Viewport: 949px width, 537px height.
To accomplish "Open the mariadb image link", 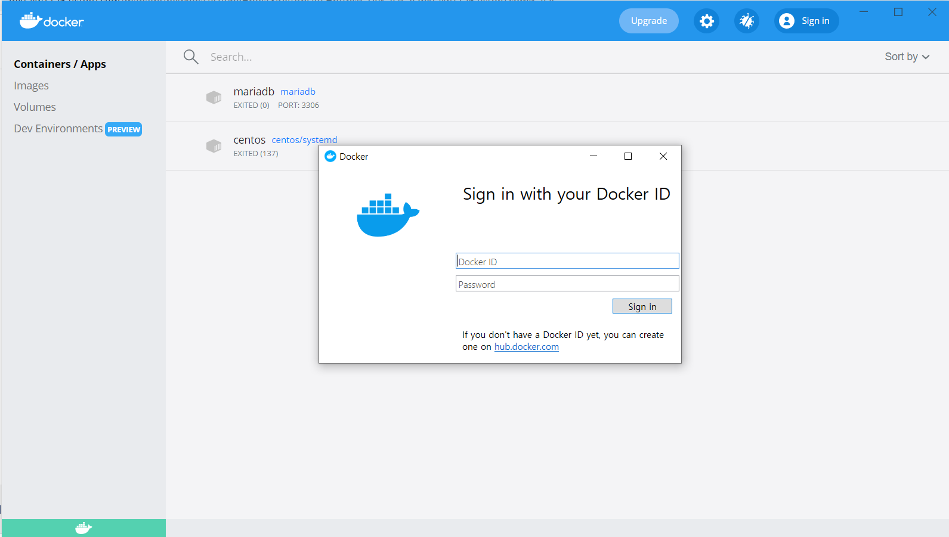I will (298, 92).
